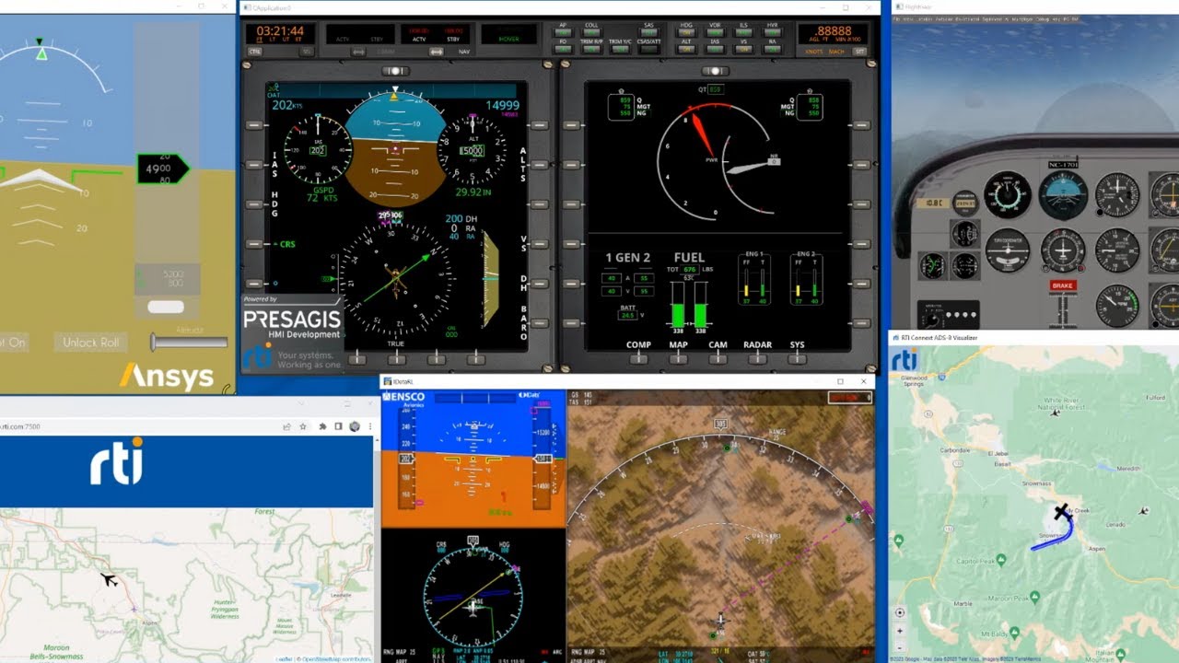The image size is (1179, 663).
Task: Open the browser three-dot menu
Action: [370, 426]
